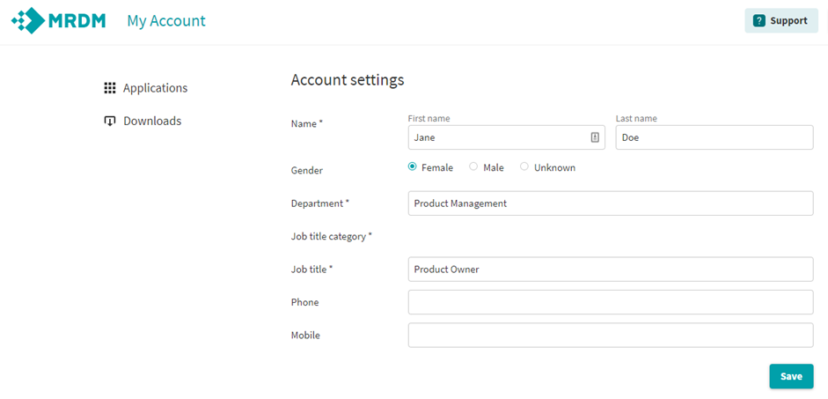Click the Downloads arrow icon
Image resolution: width=828 pixels, height=399 pixels.
coord(109,122)
